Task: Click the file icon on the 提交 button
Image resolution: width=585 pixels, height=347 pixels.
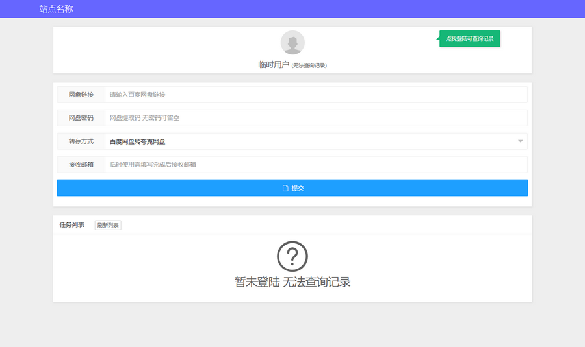Action: (285, 188)
